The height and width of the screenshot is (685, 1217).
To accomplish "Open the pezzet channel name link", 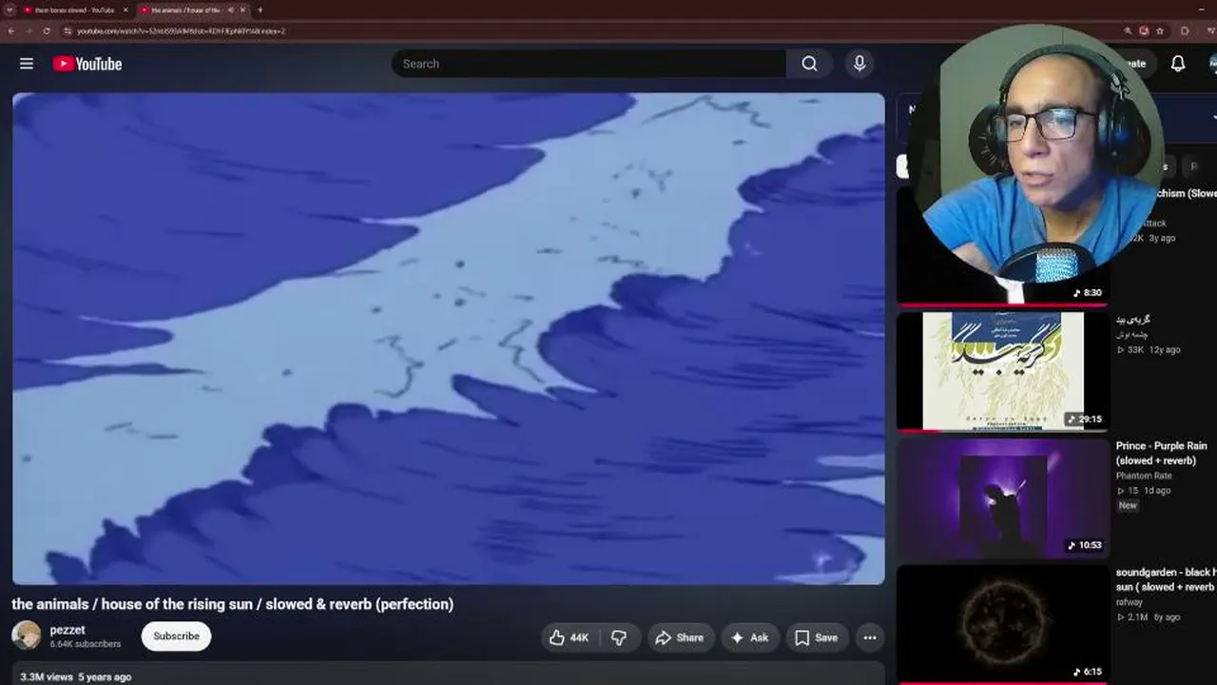I will (x=68, y=630).
